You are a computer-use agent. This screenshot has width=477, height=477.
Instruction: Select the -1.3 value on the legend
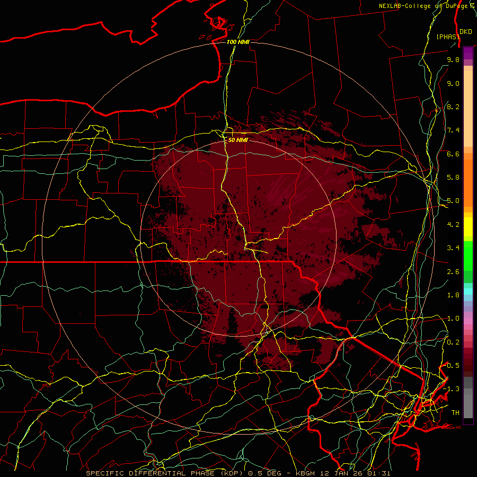[x=452, y=389]
